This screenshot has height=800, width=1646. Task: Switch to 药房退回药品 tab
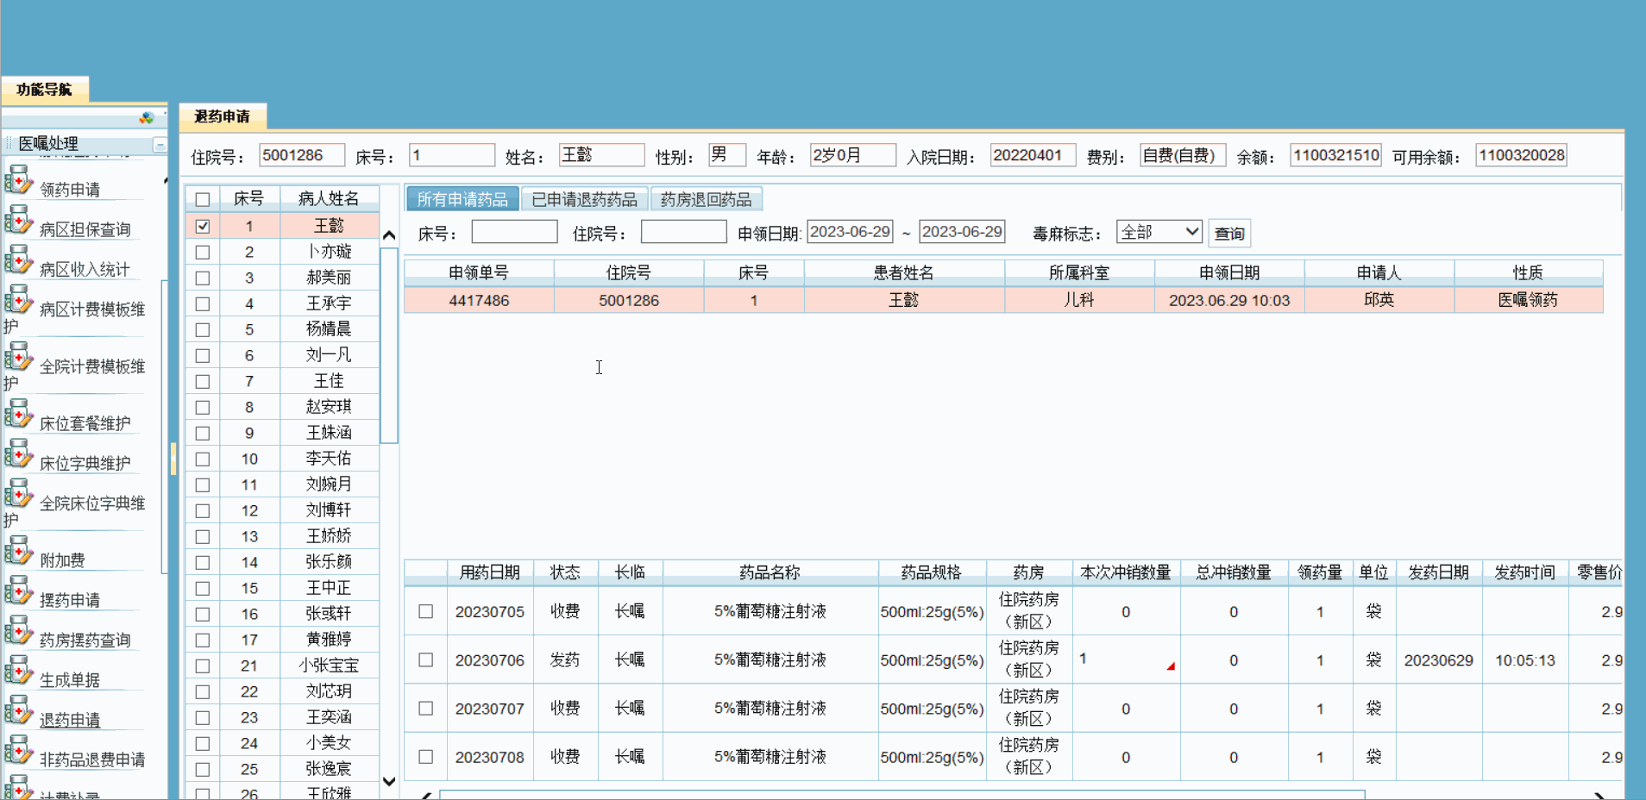706,199
